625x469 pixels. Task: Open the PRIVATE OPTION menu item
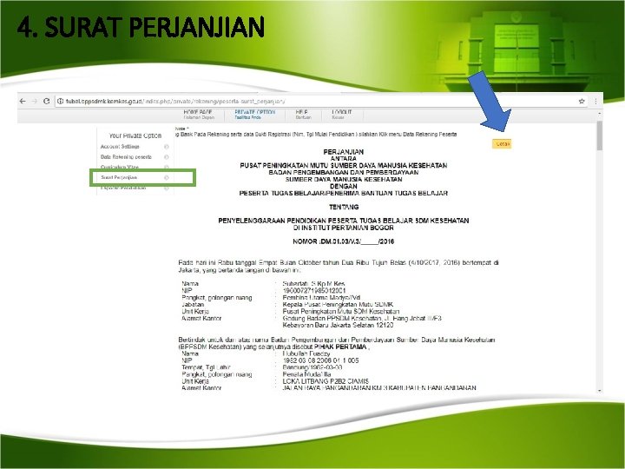coord(254,115)
